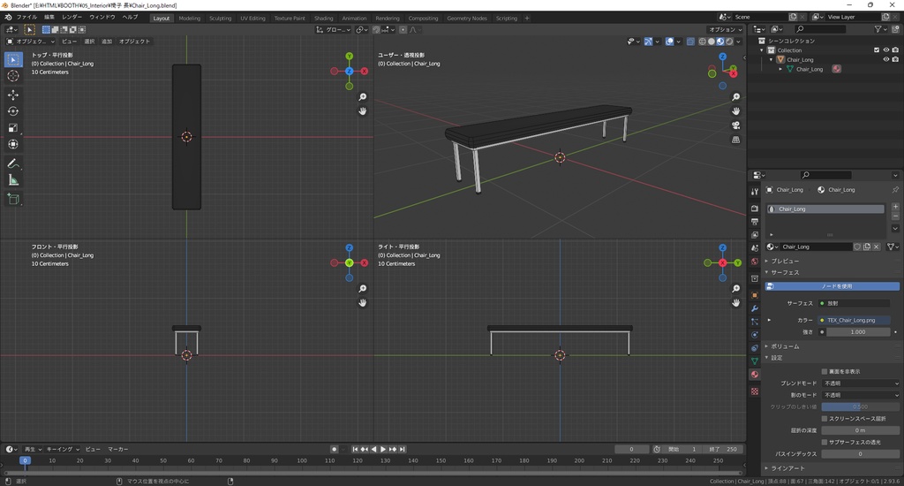Enable the 裏面を非表示 checkbox

click(825, 371)
